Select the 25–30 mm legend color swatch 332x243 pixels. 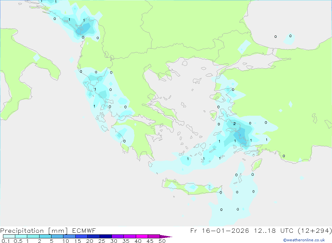click(x=106, y=236)
